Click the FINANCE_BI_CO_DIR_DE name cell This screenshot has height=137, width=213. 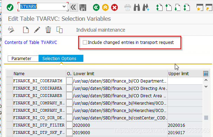[x=39, y=118]
